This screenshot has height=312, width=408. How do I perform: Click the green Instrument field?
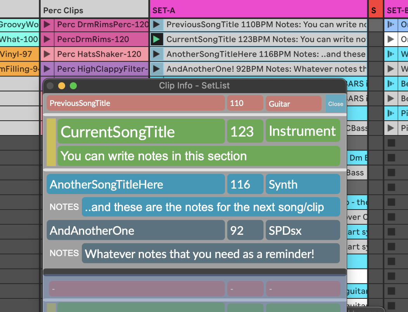[303, 131]
